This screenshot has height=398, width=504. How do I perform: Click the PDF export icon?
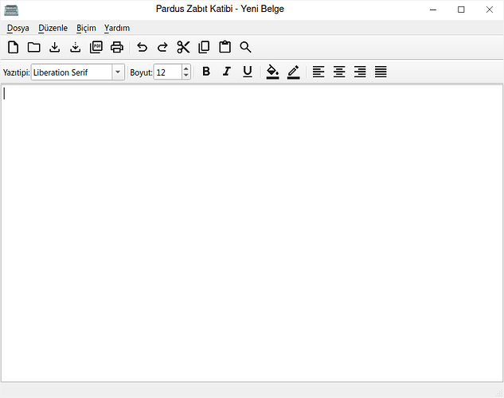pos(96,47)
